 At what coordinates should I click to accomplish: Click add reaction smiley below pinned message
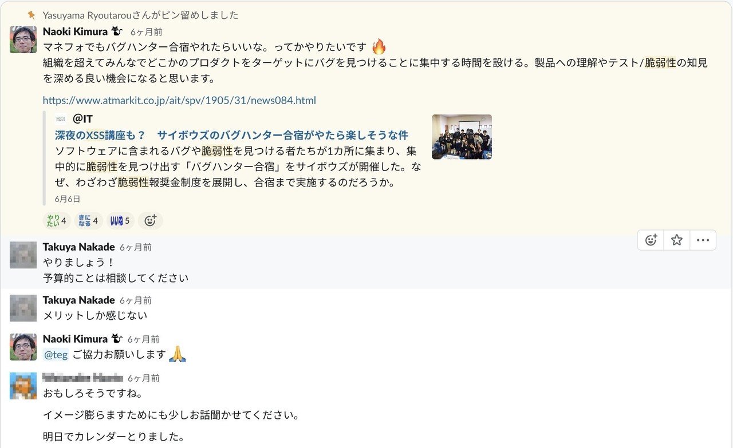[x=150, y=220]
